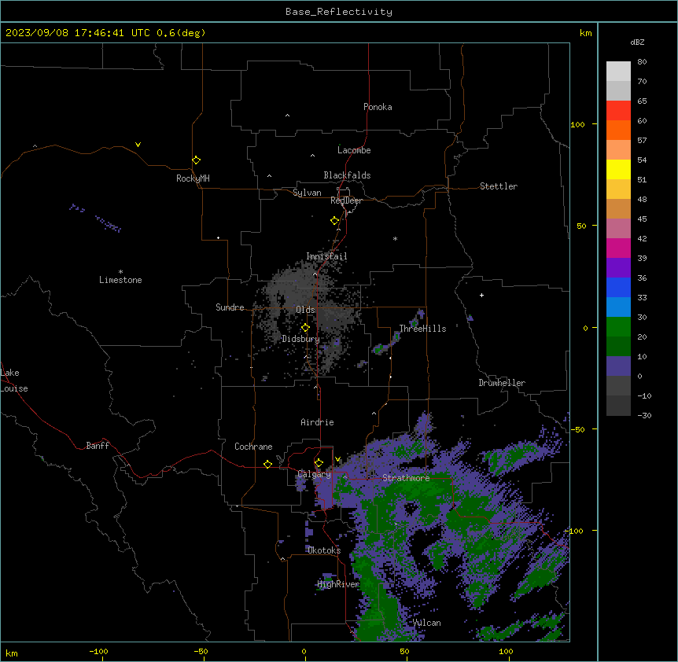Click the Vulcan map label

427,623
